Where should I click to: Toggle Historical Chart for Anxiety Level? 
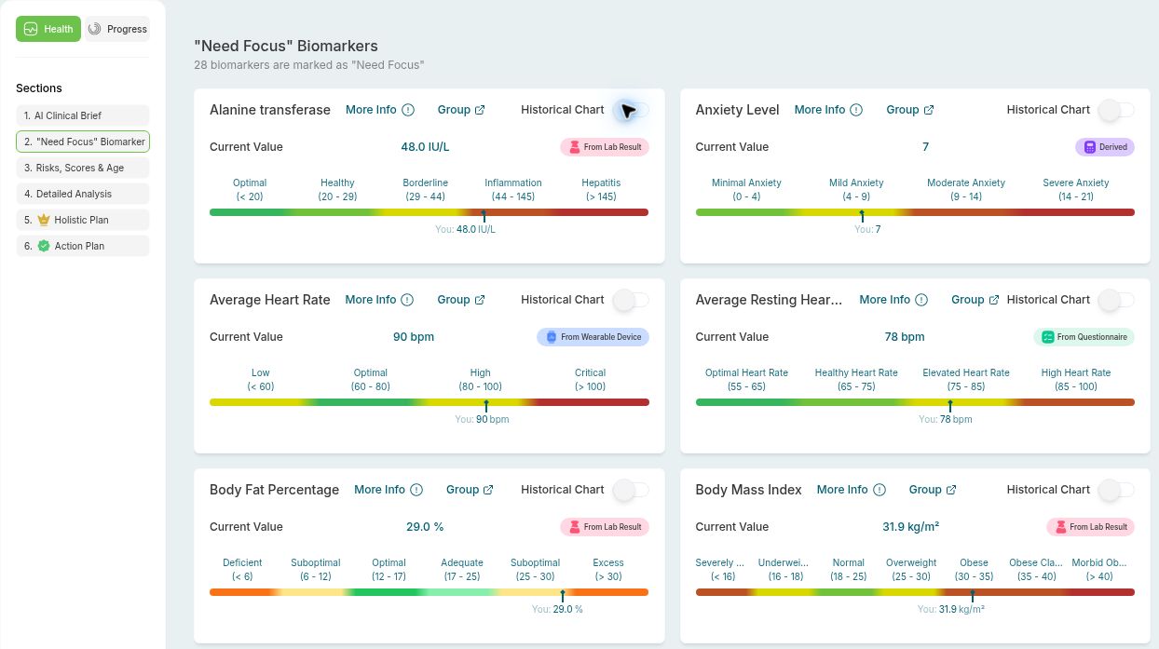(1117, 110)
